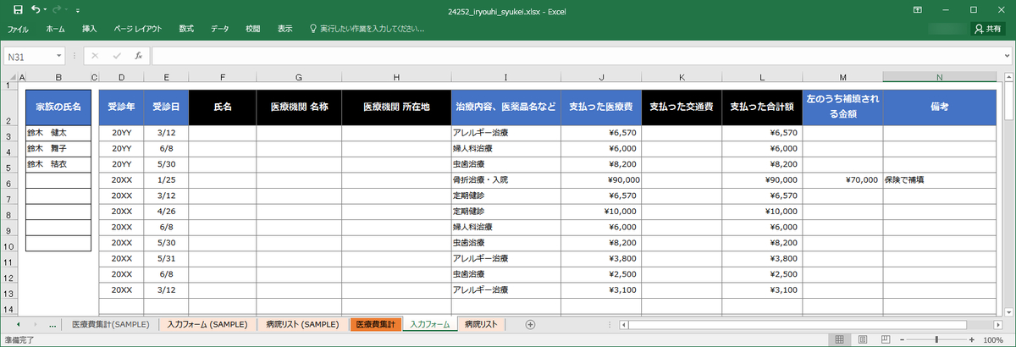Open the 表示 ribbon tab

(x=285, y=29)
